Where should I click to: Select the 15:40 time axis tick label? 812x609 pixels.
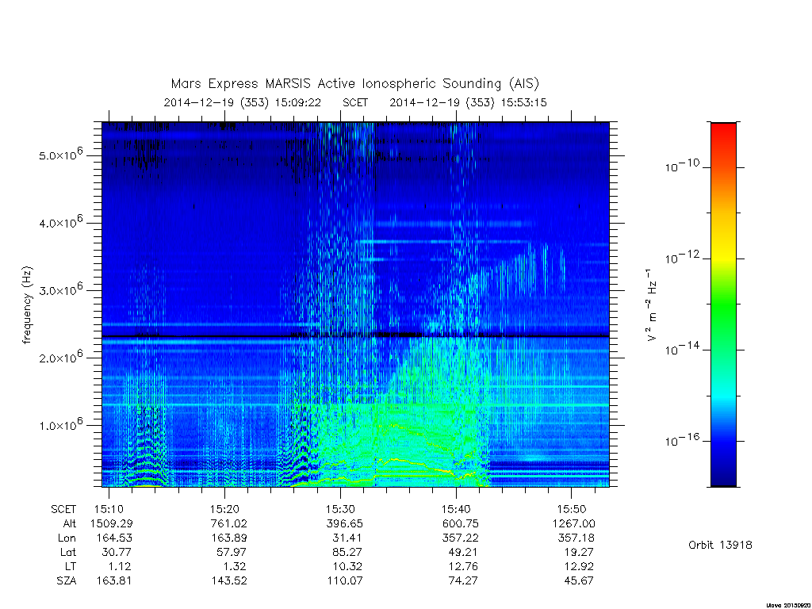coord(456,509)
